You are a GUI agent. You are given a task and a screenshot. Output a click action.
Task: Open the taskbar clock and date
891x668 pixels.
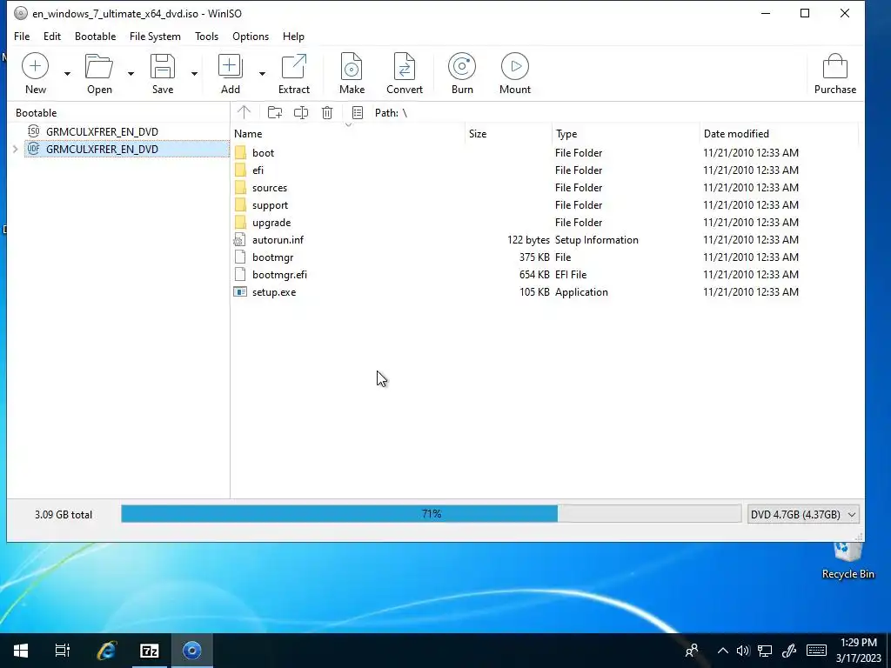point(858,651)
